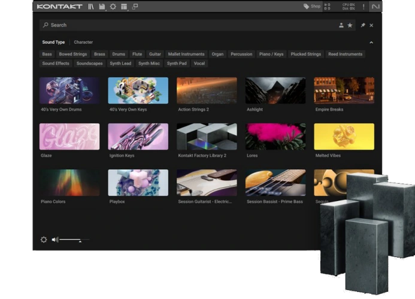Image resolution: width=415 pixels, height=299 pixels.
Task: Collapse the sound type tag section
Action: [371, 42]
